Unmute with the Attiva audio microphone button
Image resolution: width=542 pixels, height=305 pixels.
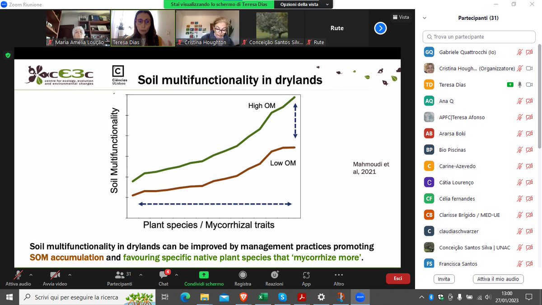point(18,277)
